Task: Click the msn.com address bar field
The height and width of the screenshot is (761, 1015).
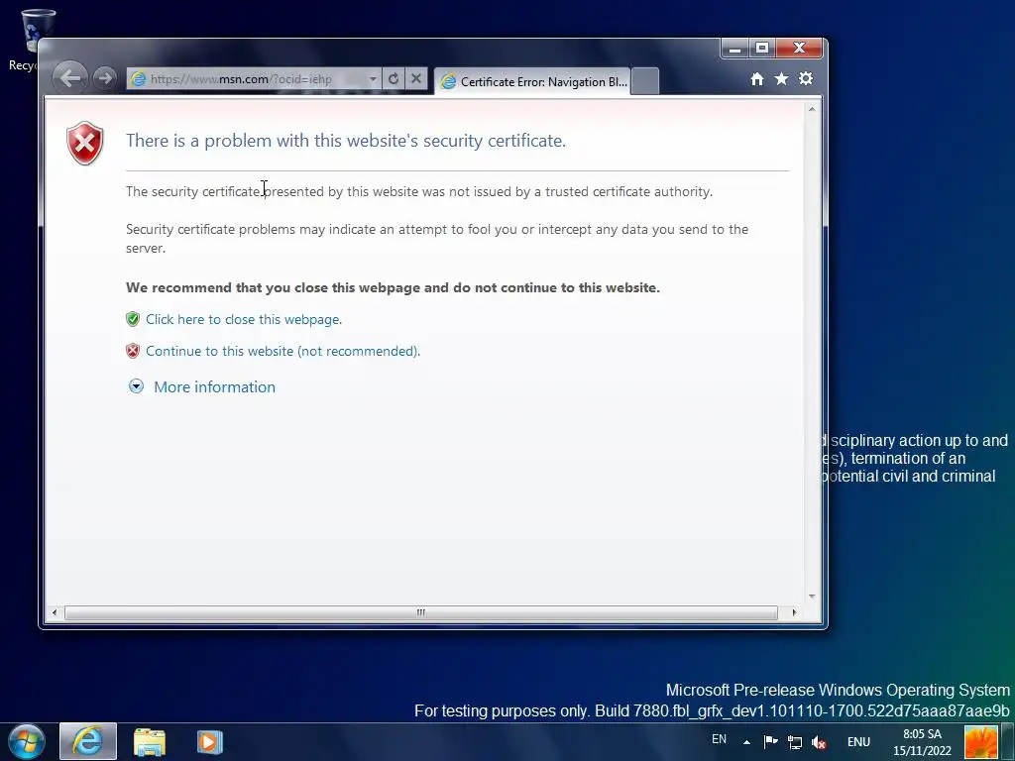Action: click(256, 79)
